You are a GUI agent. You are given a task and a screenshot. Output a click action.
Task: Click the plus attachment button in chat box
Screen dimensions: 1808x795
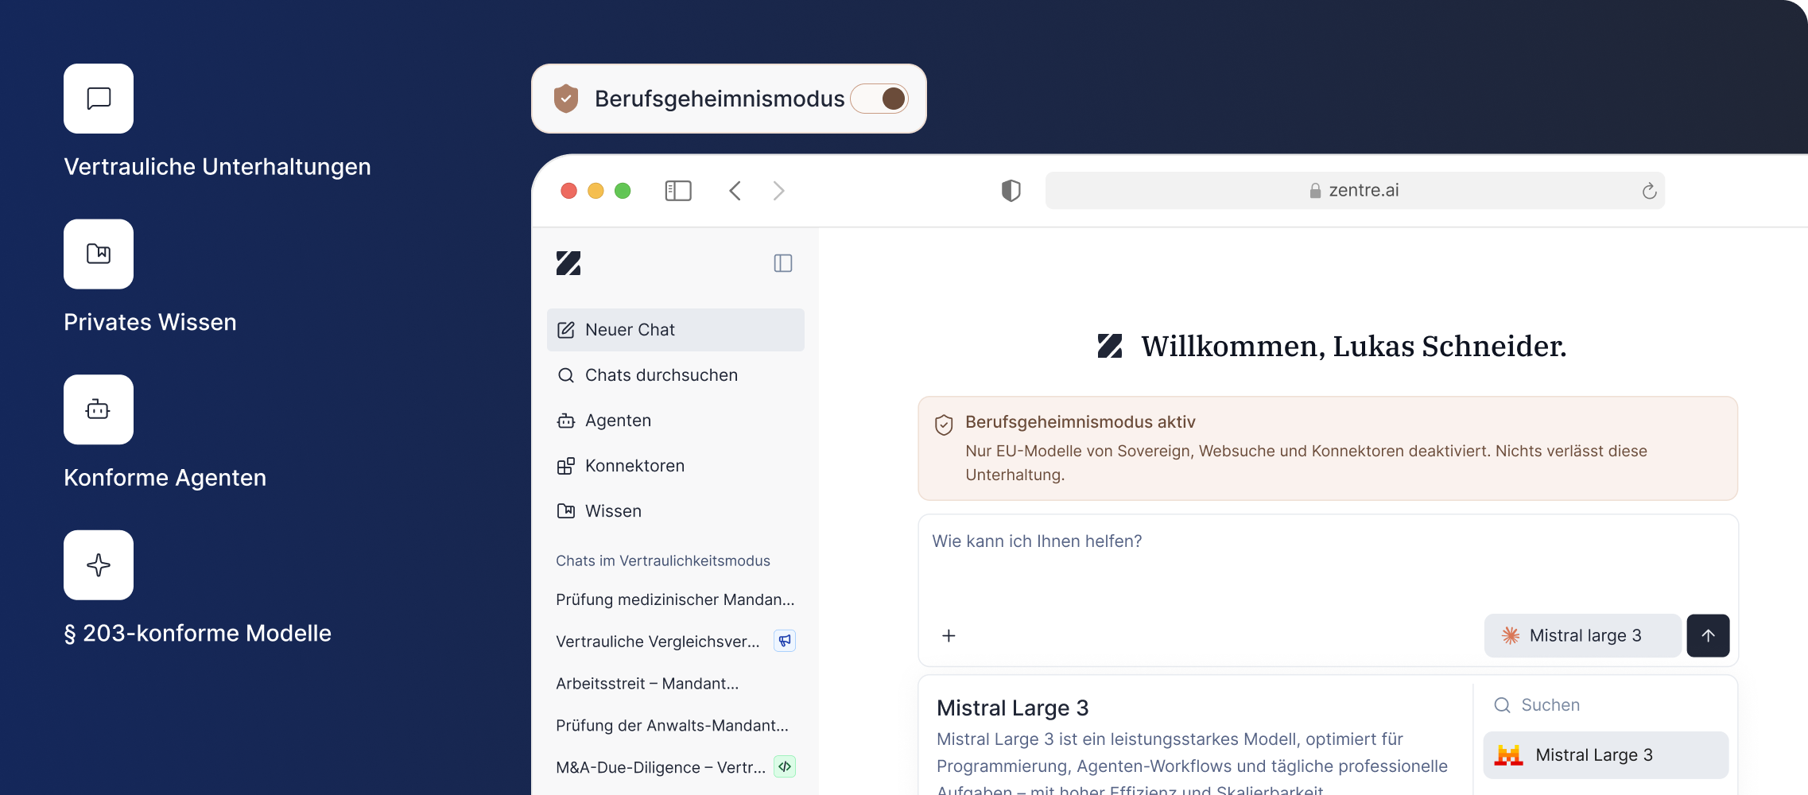949,636
